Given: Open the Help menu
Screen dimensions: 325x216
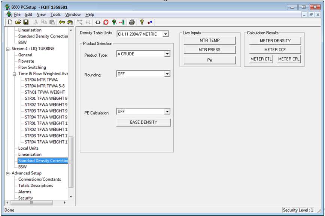Looking at the screenshot, I should [x=90, y=15].
